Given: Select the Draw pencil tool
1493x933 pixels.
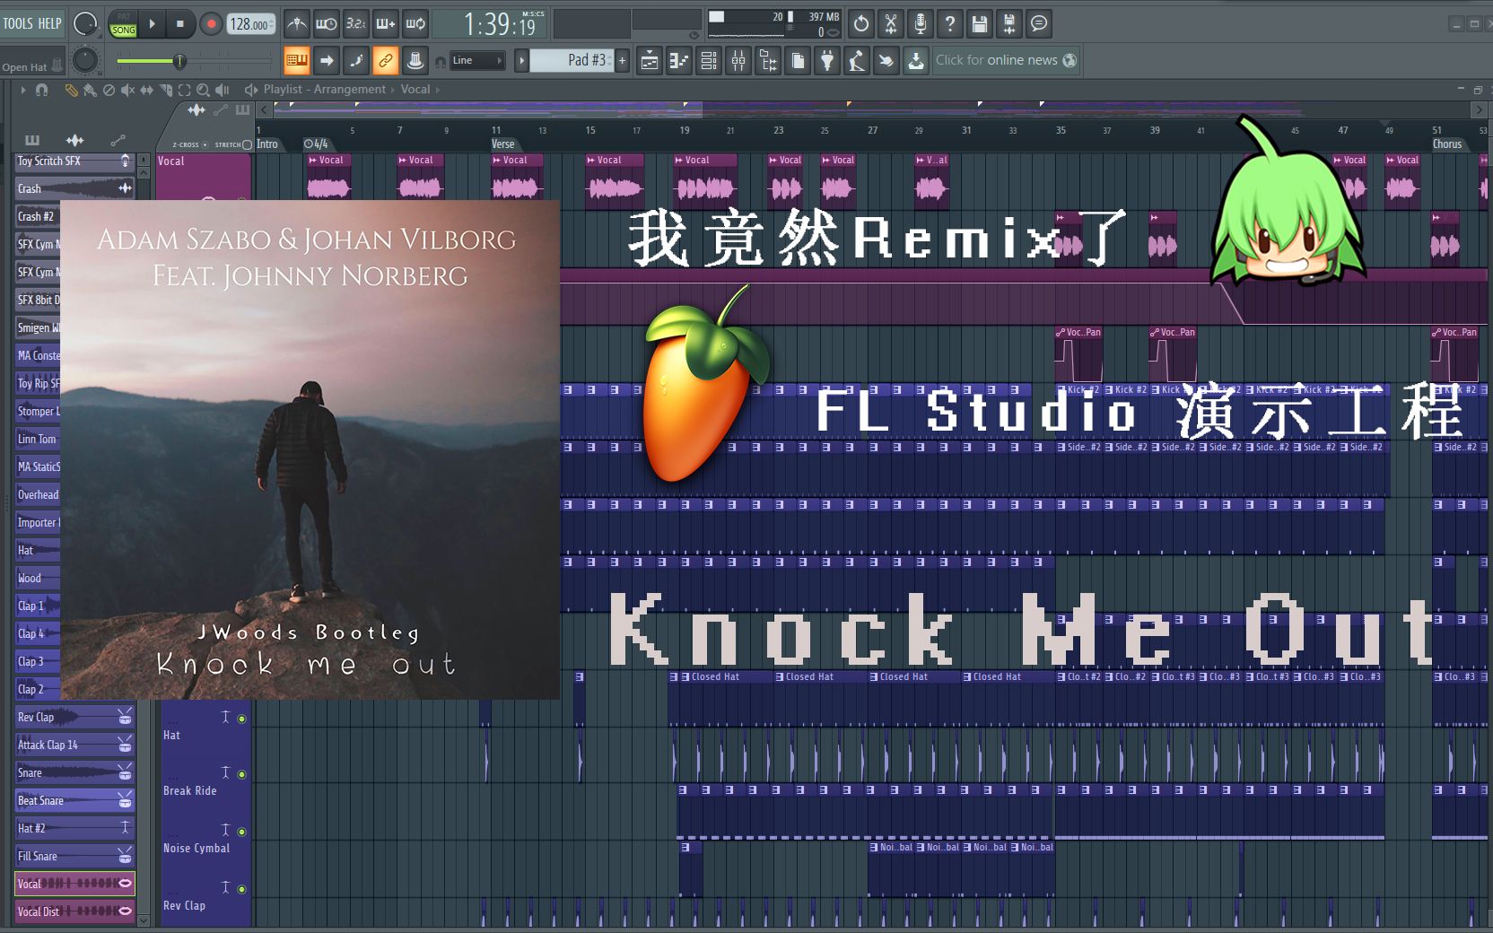Looking at the screenshot, I should pos(72,90).
